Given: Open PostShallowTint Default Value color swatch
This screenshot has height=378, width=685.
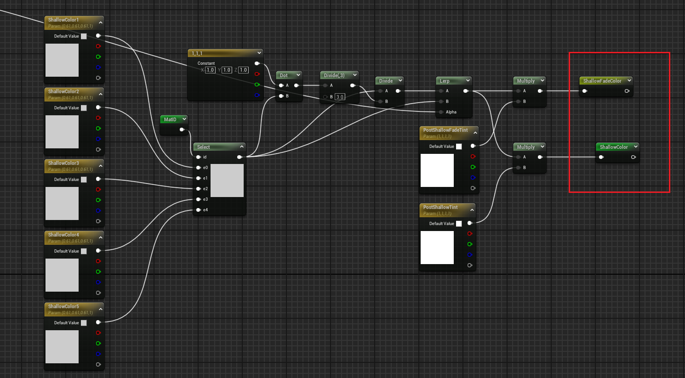Looking at the screenshot, I should [x=459, y=224].
